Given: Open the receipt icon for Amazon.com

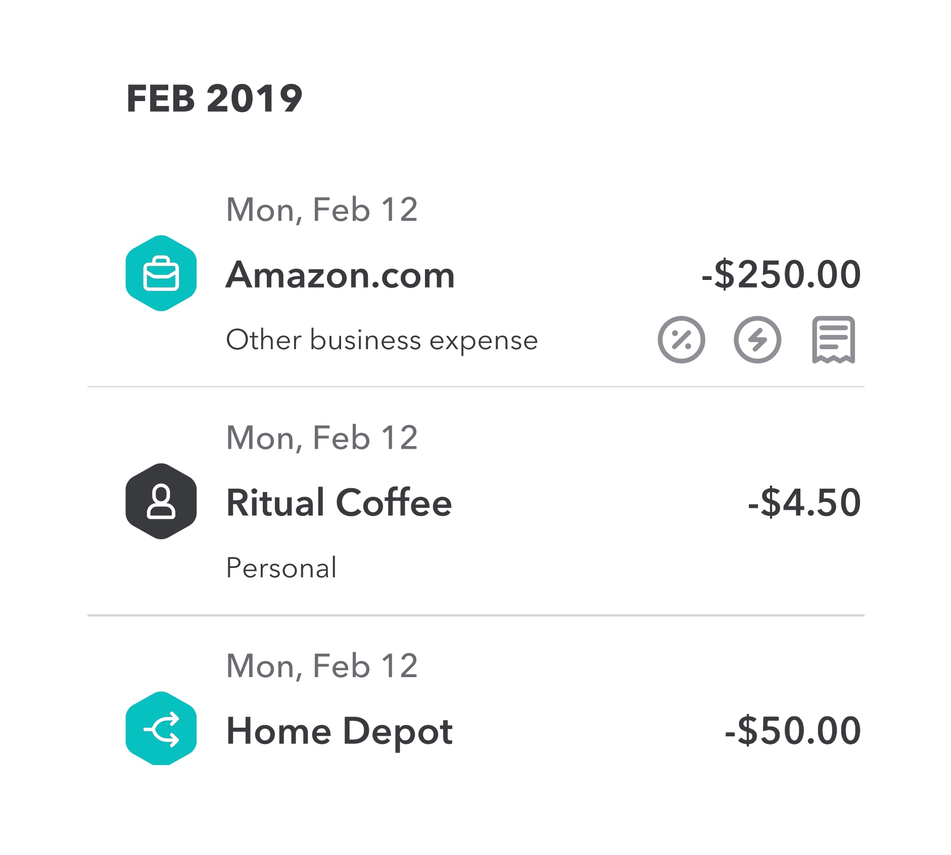Looking at the screenshot, I should click(x=833, y=340).
